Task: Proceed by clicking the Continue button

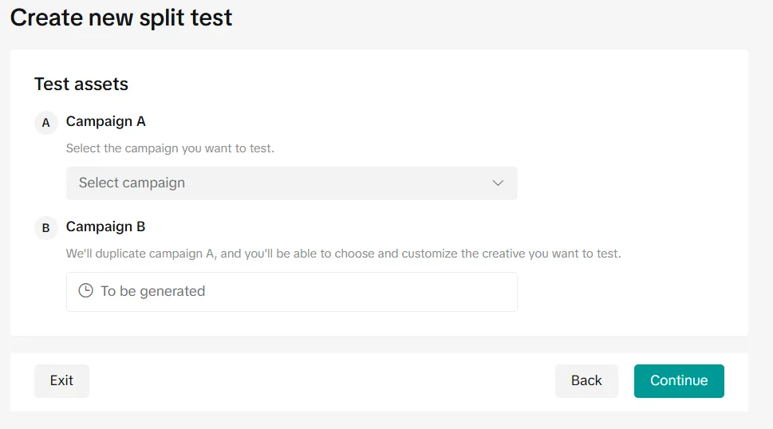Action: coord(679,381)
